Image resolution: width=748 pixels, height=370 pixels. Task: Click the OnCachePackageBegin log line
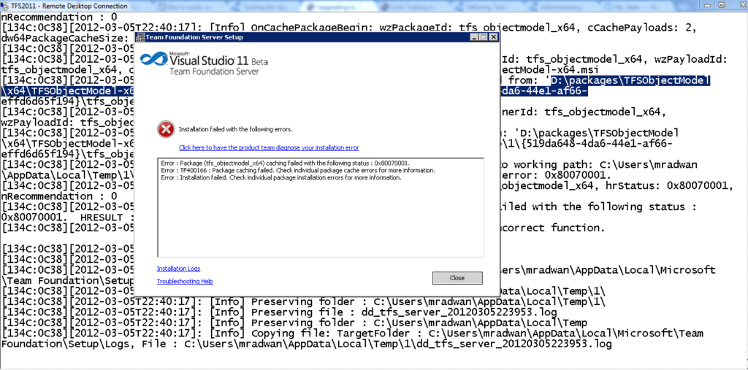point(348,27)
